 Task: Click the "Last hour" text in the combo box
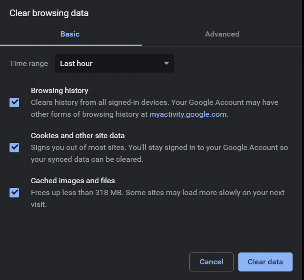76,63
